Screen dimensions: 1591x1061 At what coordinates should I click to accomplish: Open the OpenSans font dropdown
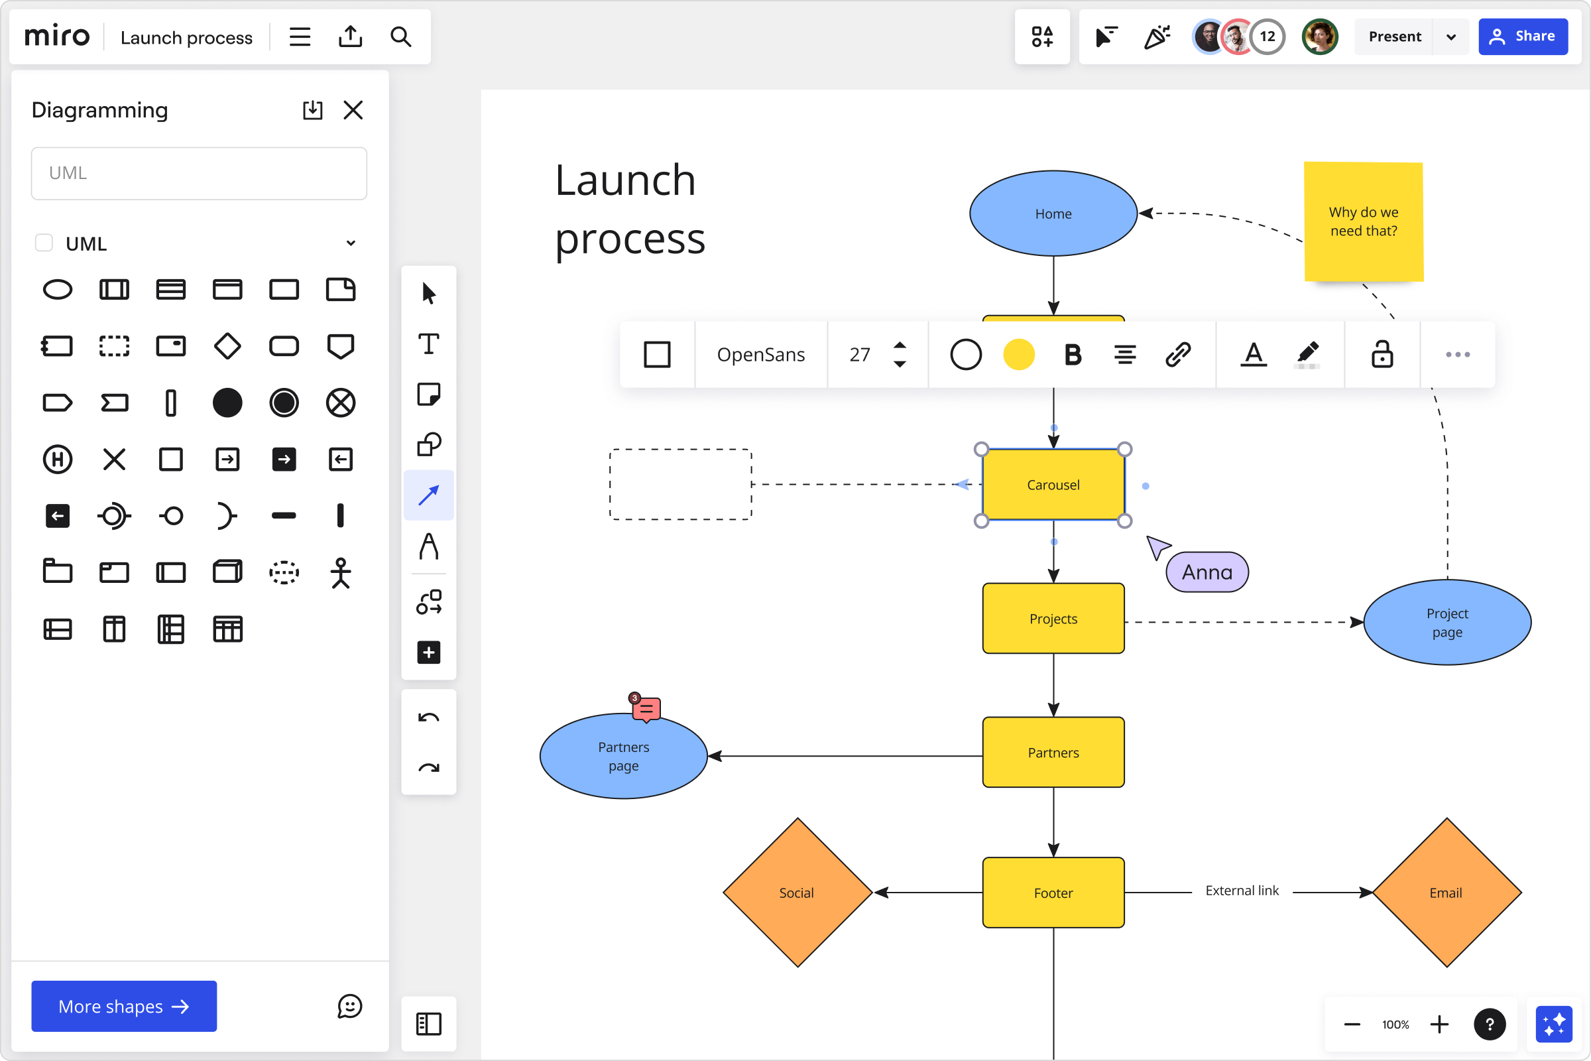click(760, 354)
